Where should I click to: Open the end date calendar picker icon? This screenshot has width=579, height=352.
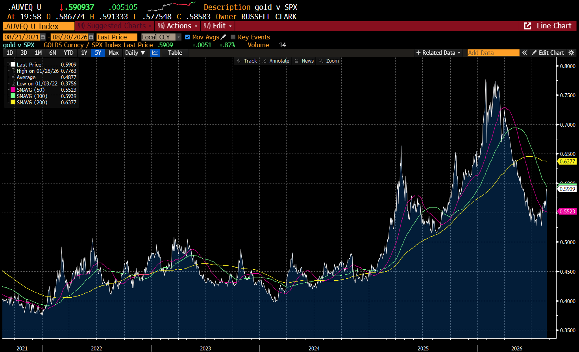91,37
